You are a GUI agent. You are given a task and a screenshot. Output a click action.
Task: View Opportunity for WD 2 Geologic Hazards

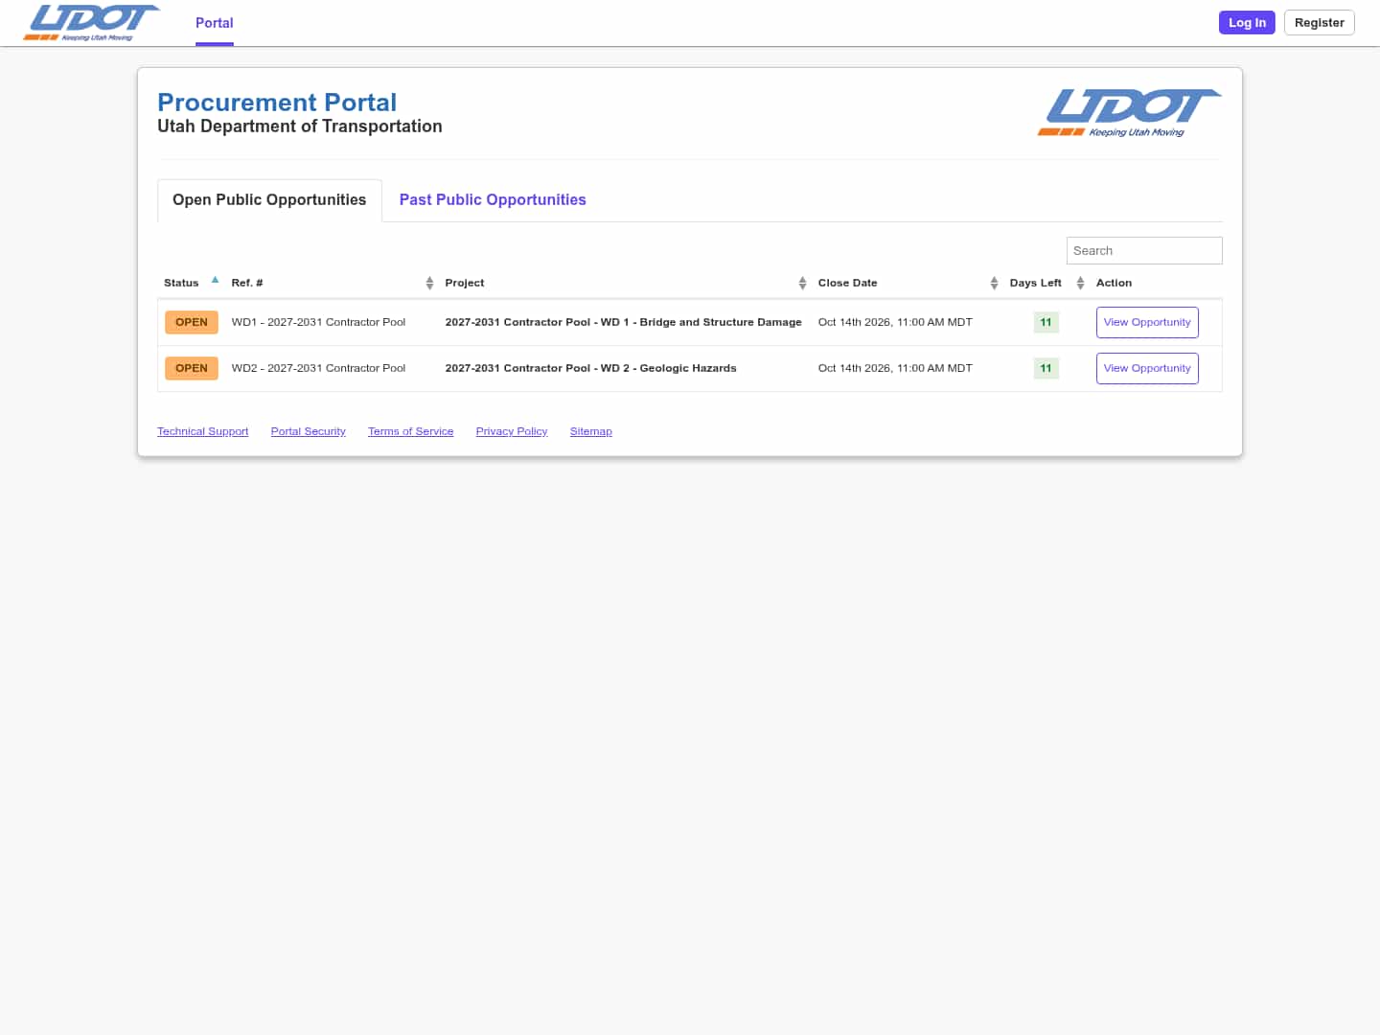click(x=1147, y=368)
